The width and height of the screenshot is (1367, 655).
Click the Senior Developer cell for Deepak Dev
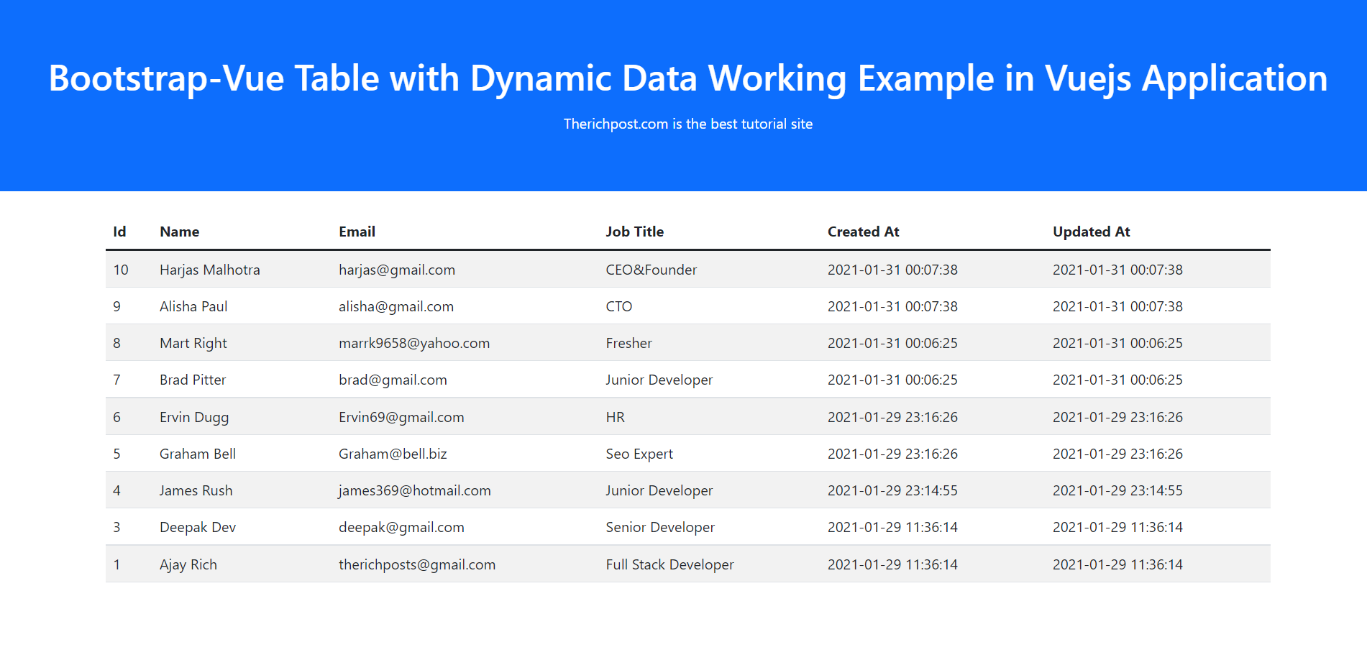pos(660,527)
